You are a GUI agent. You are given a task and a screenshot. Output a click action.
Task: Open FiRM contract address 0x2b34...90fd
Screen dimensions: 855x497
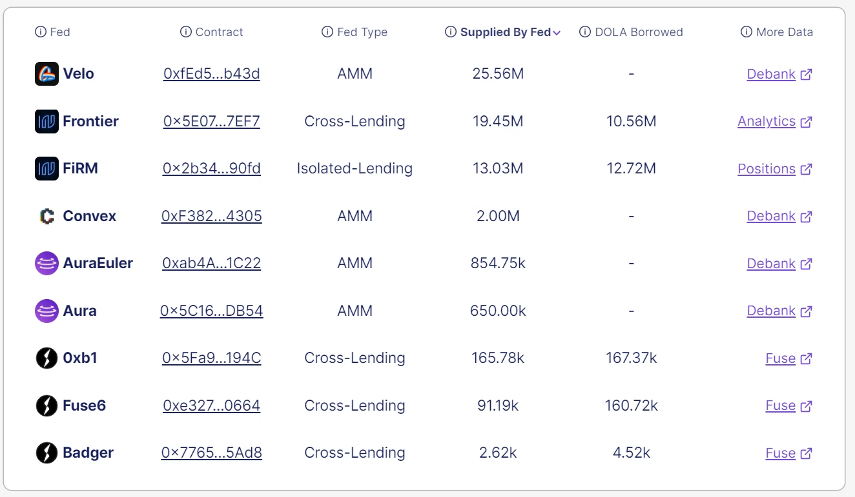point(212,169)
